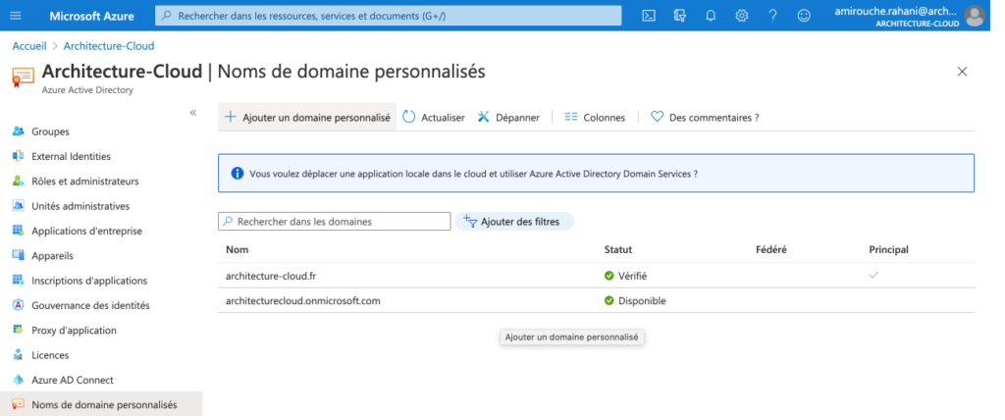The width and height of the screenshot is (1005, 420).
Task: Click the Accueil breadcrumb link
Action: coord(29,46)
